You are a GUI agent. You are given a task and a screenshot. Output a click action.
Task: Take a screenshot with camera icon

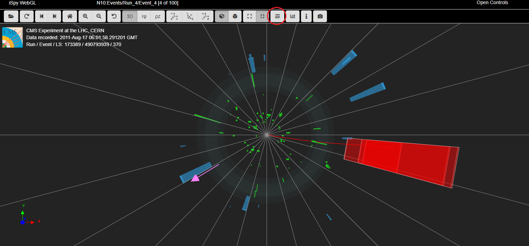320,16
